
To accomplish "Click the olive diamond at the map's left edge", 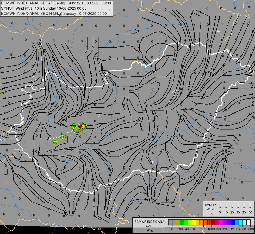I will pyautogui.click(x=2, y=92).
